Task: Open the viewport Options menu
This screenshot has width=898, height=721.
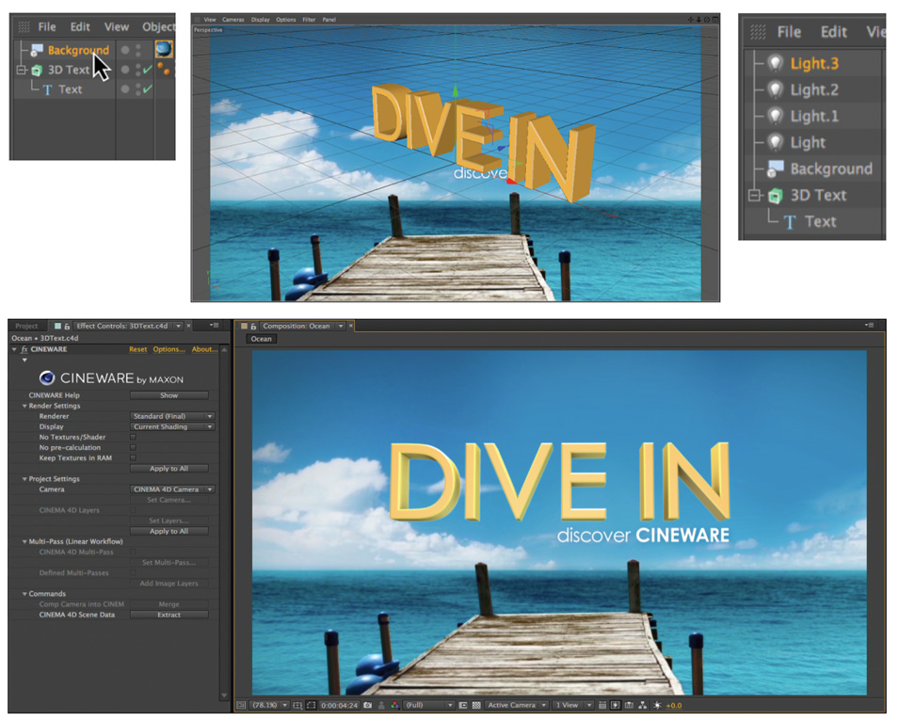Action: [x=286, y=20]
